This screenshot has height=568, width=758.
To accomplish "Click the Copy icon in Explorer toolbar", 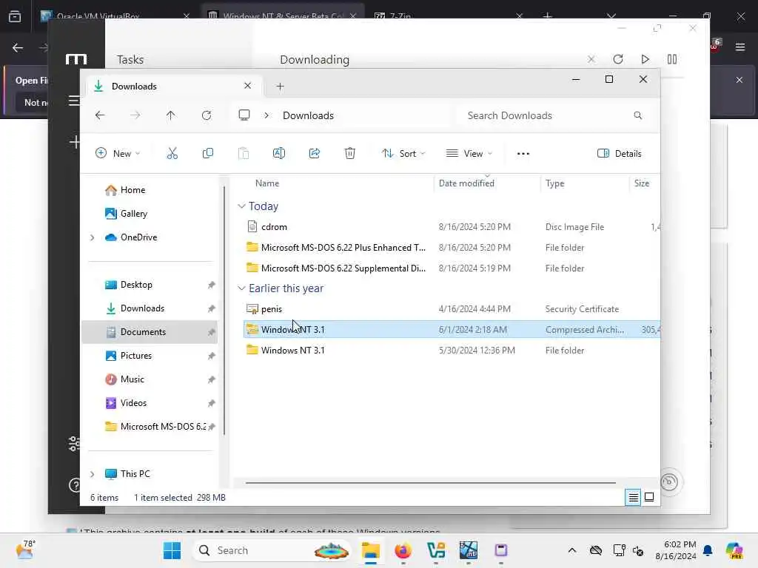I will pos(208,154).
